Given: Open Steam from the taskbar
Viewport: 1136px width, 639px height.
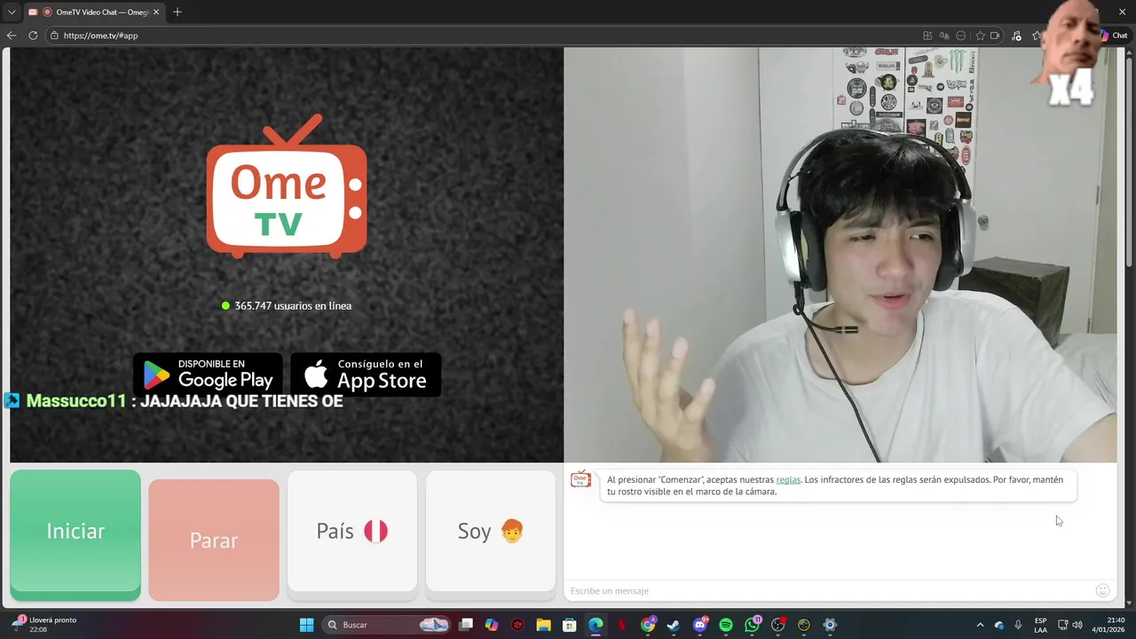Looking at the screenshot, I should (x=674, y=625).
